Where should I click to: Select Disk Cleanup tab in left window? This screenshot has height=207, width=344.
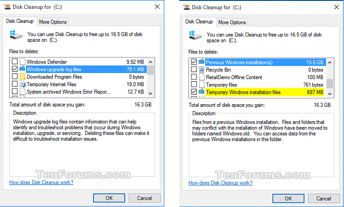point(20,21)
